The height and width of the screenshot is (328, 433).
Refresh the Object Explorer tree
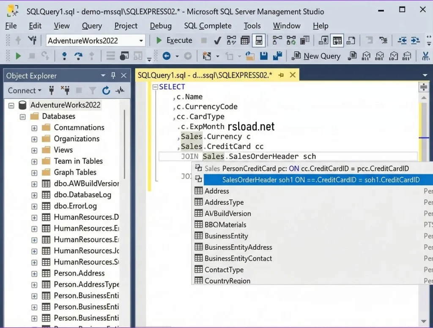point(106,90)
